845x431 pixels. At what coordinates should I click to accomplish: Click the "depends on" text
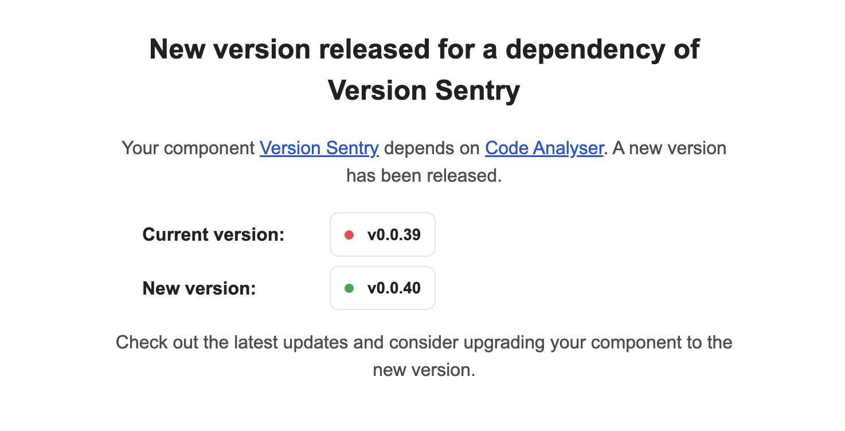(432, 148)
